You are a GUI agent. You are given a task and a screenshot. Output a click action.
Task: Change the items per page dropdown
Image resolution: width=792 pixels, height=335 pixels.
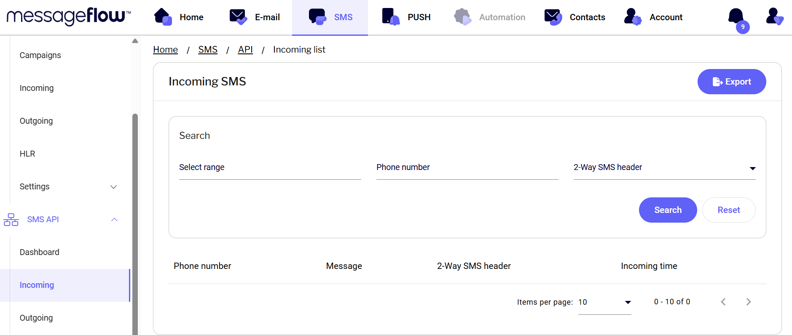pyautogui.click(x=604, y=302)
